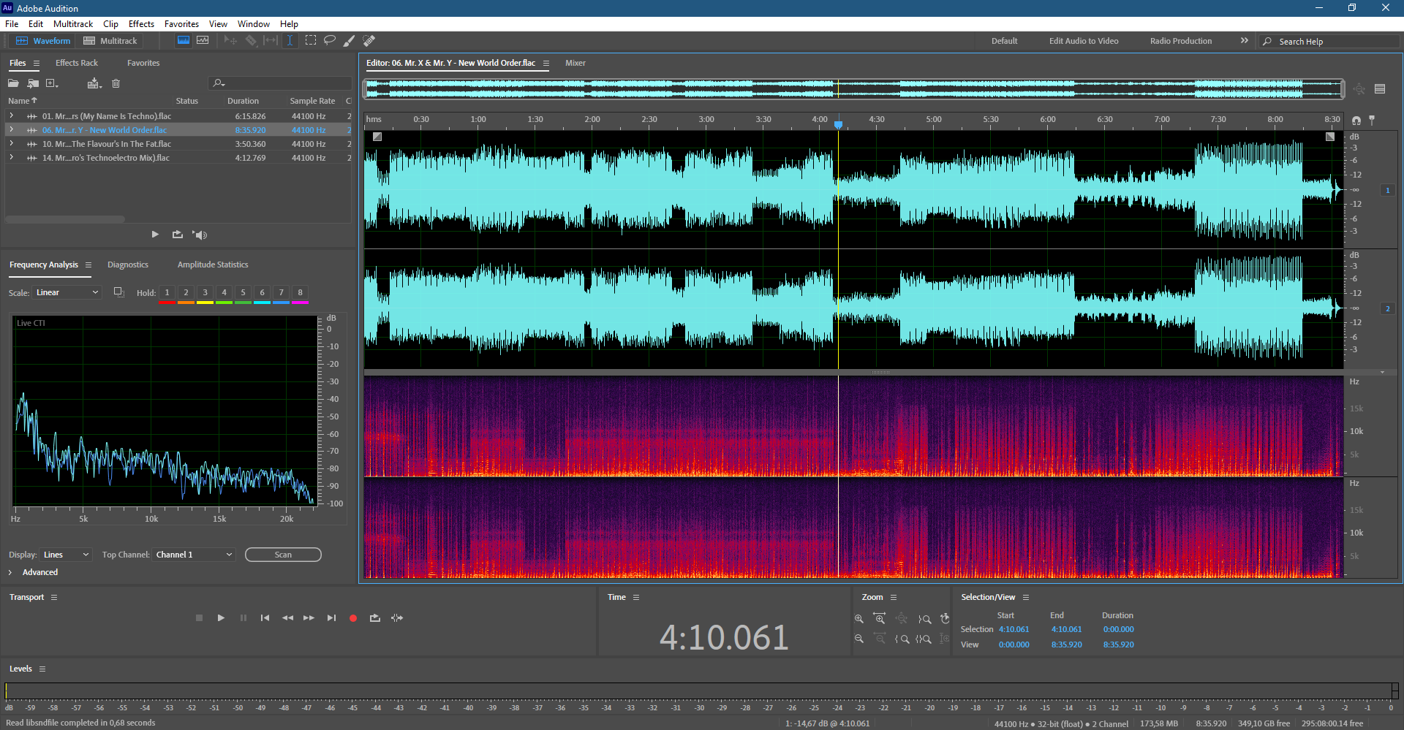
Task: Select the Paintbrush Selection tool
Action: pos(350,40)
